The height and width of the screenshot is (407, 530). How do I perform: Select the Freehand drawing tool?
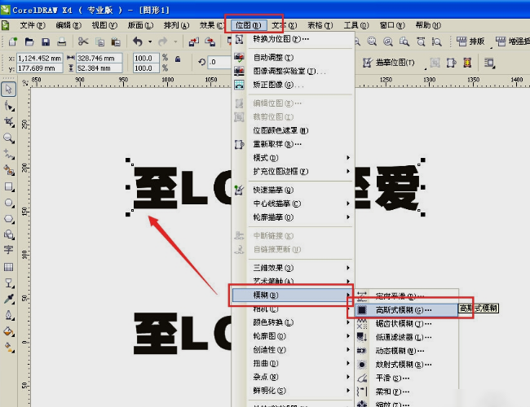[x=9, y=154]
